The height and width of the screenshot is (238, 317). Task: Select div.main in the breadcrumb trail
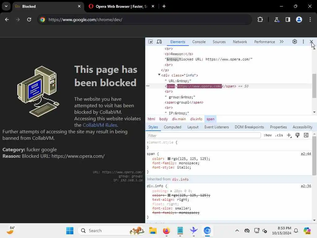pyautogui.click(x=179, y=119)
